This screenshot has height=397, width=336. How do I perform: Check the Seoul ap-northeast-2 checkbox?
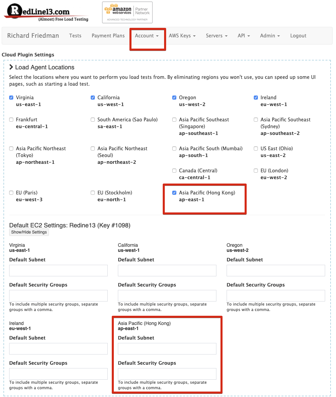pyautogui.click(x=93, y=149)
